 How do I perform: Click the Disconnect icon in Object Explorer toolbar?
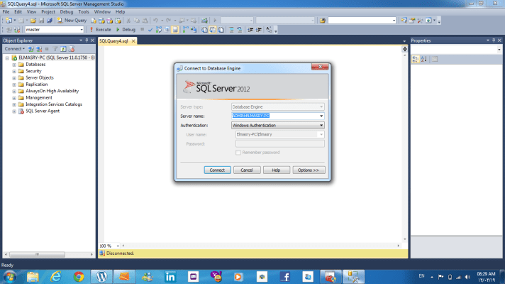(x=39, y=49)
